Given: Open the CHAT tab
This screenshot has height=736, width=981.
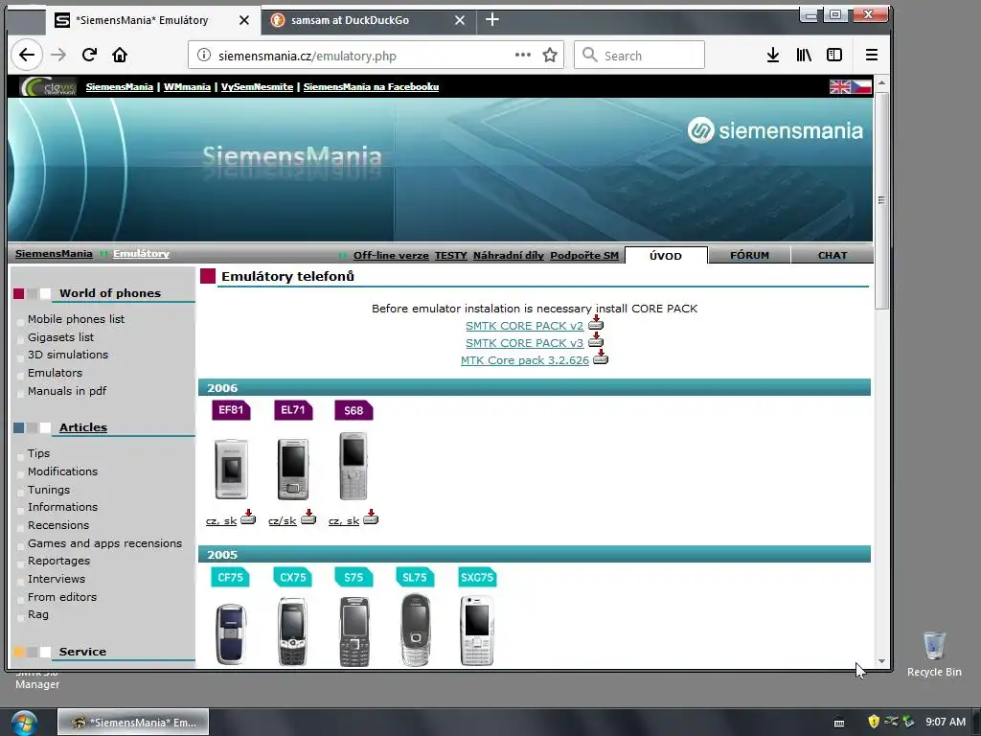Looking at the screenshot, I should pos(833,255).
